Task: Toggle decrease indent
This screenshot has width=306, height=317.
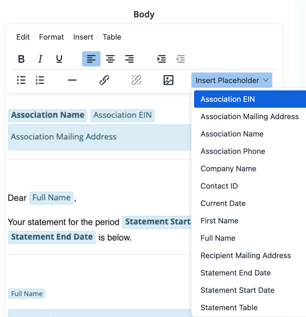Action: click(x=181, y=59)
